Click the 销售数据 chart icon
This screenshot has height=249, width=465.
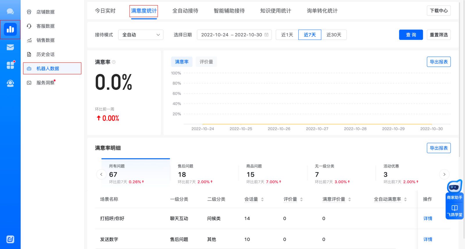tap(29, 40)
